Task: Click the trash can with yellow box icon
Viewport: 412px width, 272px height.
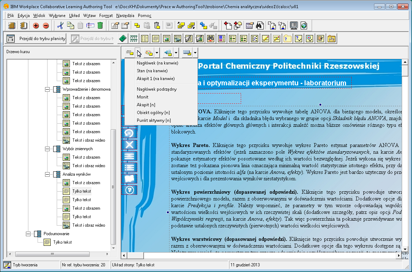Action: pyautogui.click(x=157, y=25)
